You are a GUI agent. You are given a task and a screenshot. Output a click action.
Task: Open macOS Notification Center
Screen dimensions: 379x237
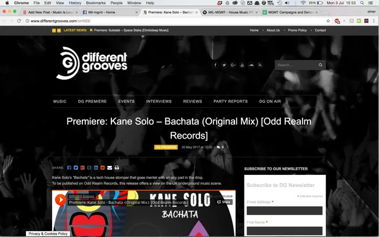370,3
